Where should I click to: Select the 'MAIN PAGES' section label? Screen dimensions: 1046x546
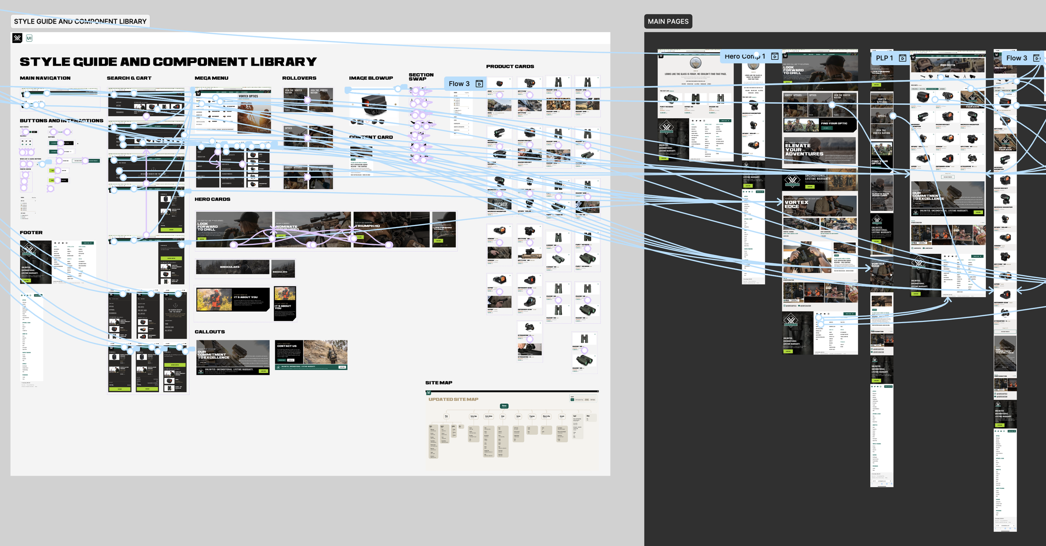click(668, 21)
